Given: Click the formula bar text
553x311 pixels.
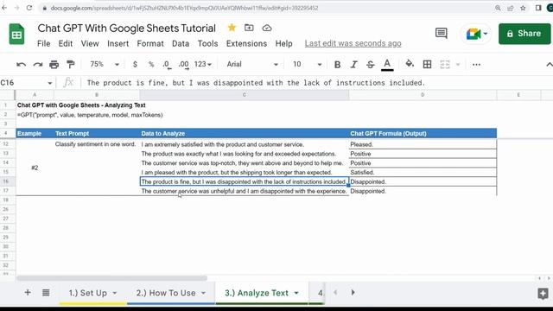Looking at the screenshot, I should [256, 83].
